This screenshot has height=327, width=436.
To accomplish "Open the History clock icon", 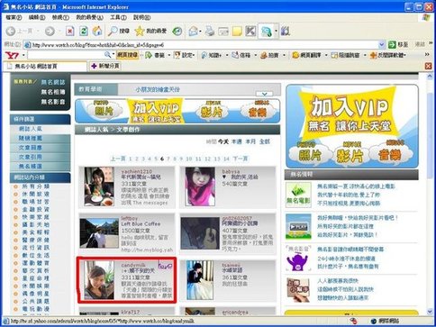I will (x=177, y=31).
